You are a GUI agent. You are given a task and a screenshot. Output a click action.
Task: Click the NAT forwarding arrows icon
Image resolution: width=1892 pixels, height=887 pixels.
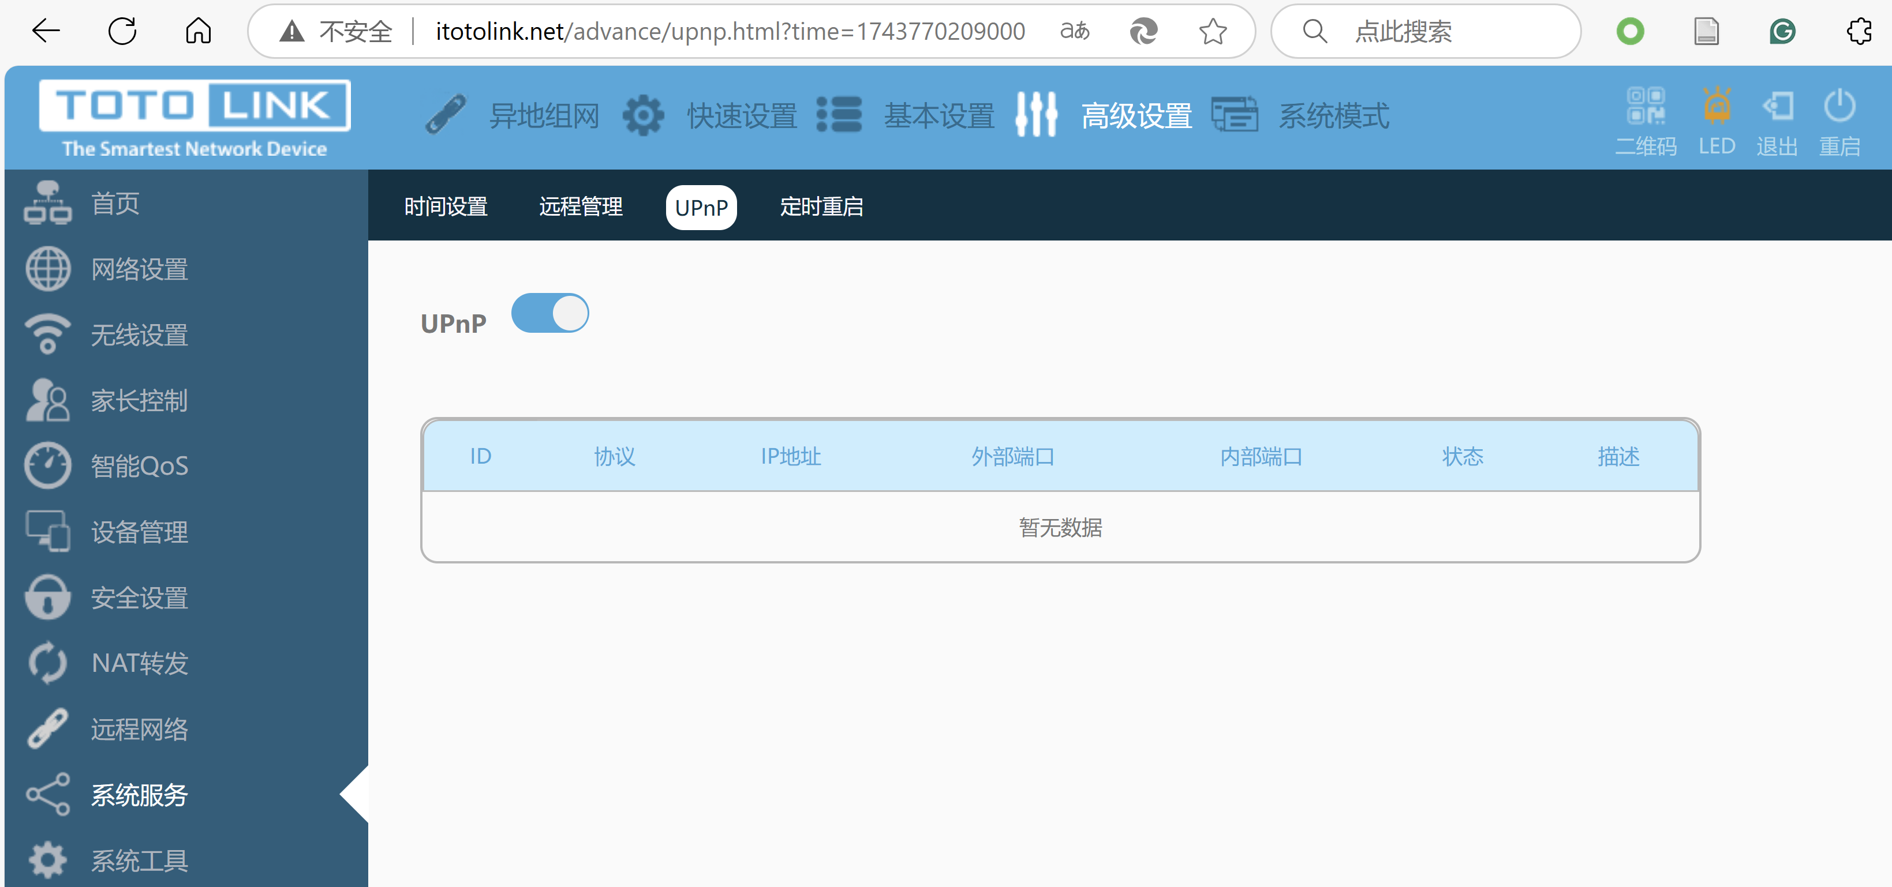pos(48,663)
